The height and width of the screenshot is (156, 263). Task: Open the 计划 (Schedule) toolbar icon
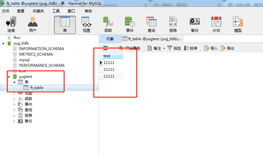point(216,25)
